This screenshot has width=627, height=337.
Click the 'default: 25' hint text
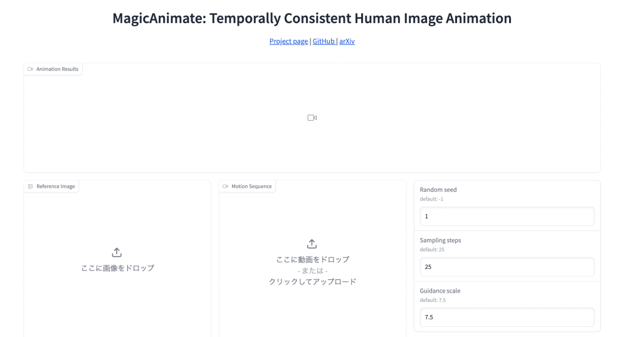[x=432, y=249]
